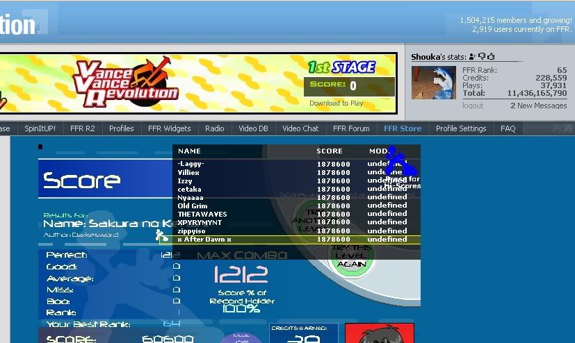Switch to the Radio tab
The width and height of the screenshot is (575, 343).
pos(214,128)
